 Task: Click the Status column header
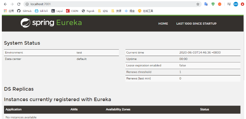point(204,109)
